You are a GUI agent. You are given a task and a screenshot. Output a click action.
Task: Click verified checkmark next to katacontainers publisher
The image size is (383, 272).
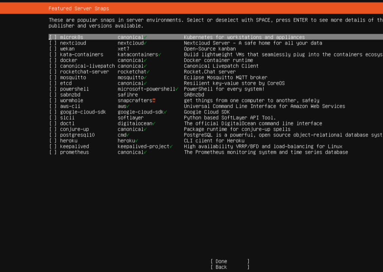coord(160,55)
